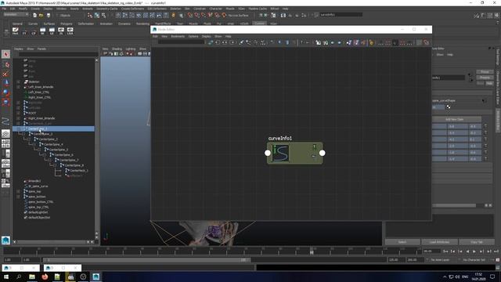Expand the spine_top item in Outliner
Screen dimensions: 501x282
(x=18, y=191)
